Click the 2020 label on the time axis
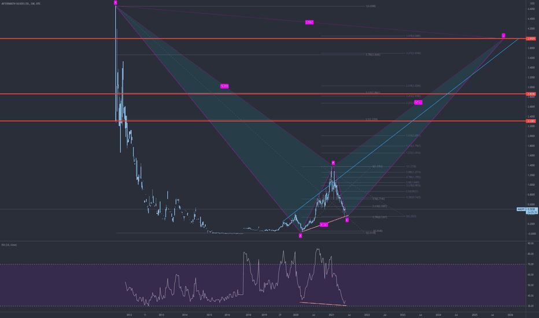The height and width of the screenshot is (318, 539). (x=296, y=315)
